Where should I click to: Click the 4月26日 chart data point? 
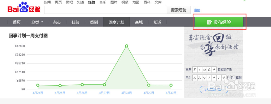82,85
